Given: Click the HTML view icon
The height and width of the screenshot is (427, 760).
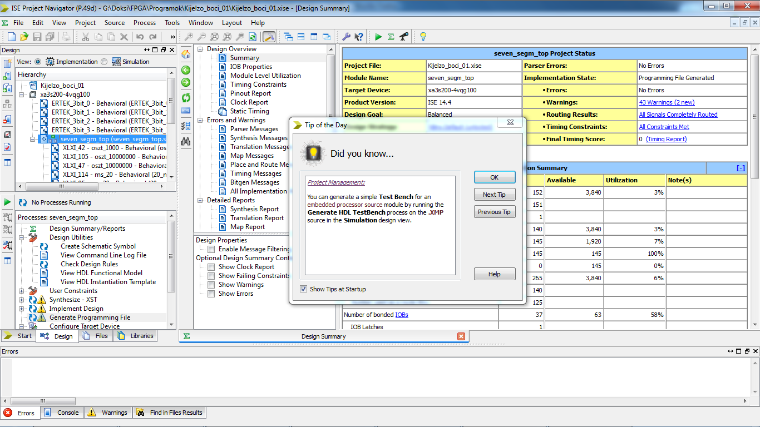Looking at the screenshot, I should [x=186, y=111].
